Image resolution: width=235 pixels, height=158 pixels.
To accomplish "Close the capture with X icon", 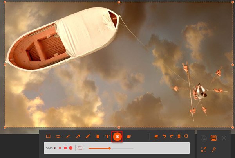I will tap(224, 138).
